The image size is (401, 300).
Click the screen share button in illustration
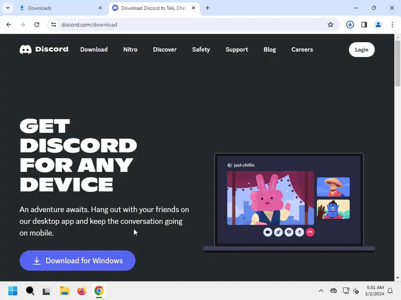[x=289, y=232]
